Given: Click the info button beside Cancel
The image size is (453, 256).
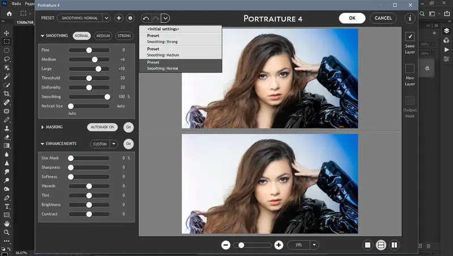Looking at the screenshot, I should 410,18.
